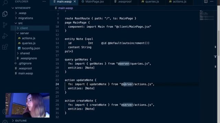Click "action updateNote {" line
220x123 pixels.
tap(80, 80)
